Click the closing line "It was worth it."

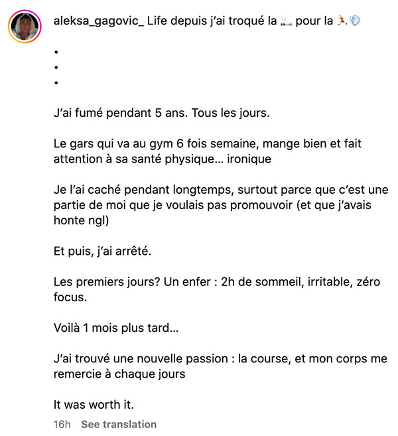point(94,405)
